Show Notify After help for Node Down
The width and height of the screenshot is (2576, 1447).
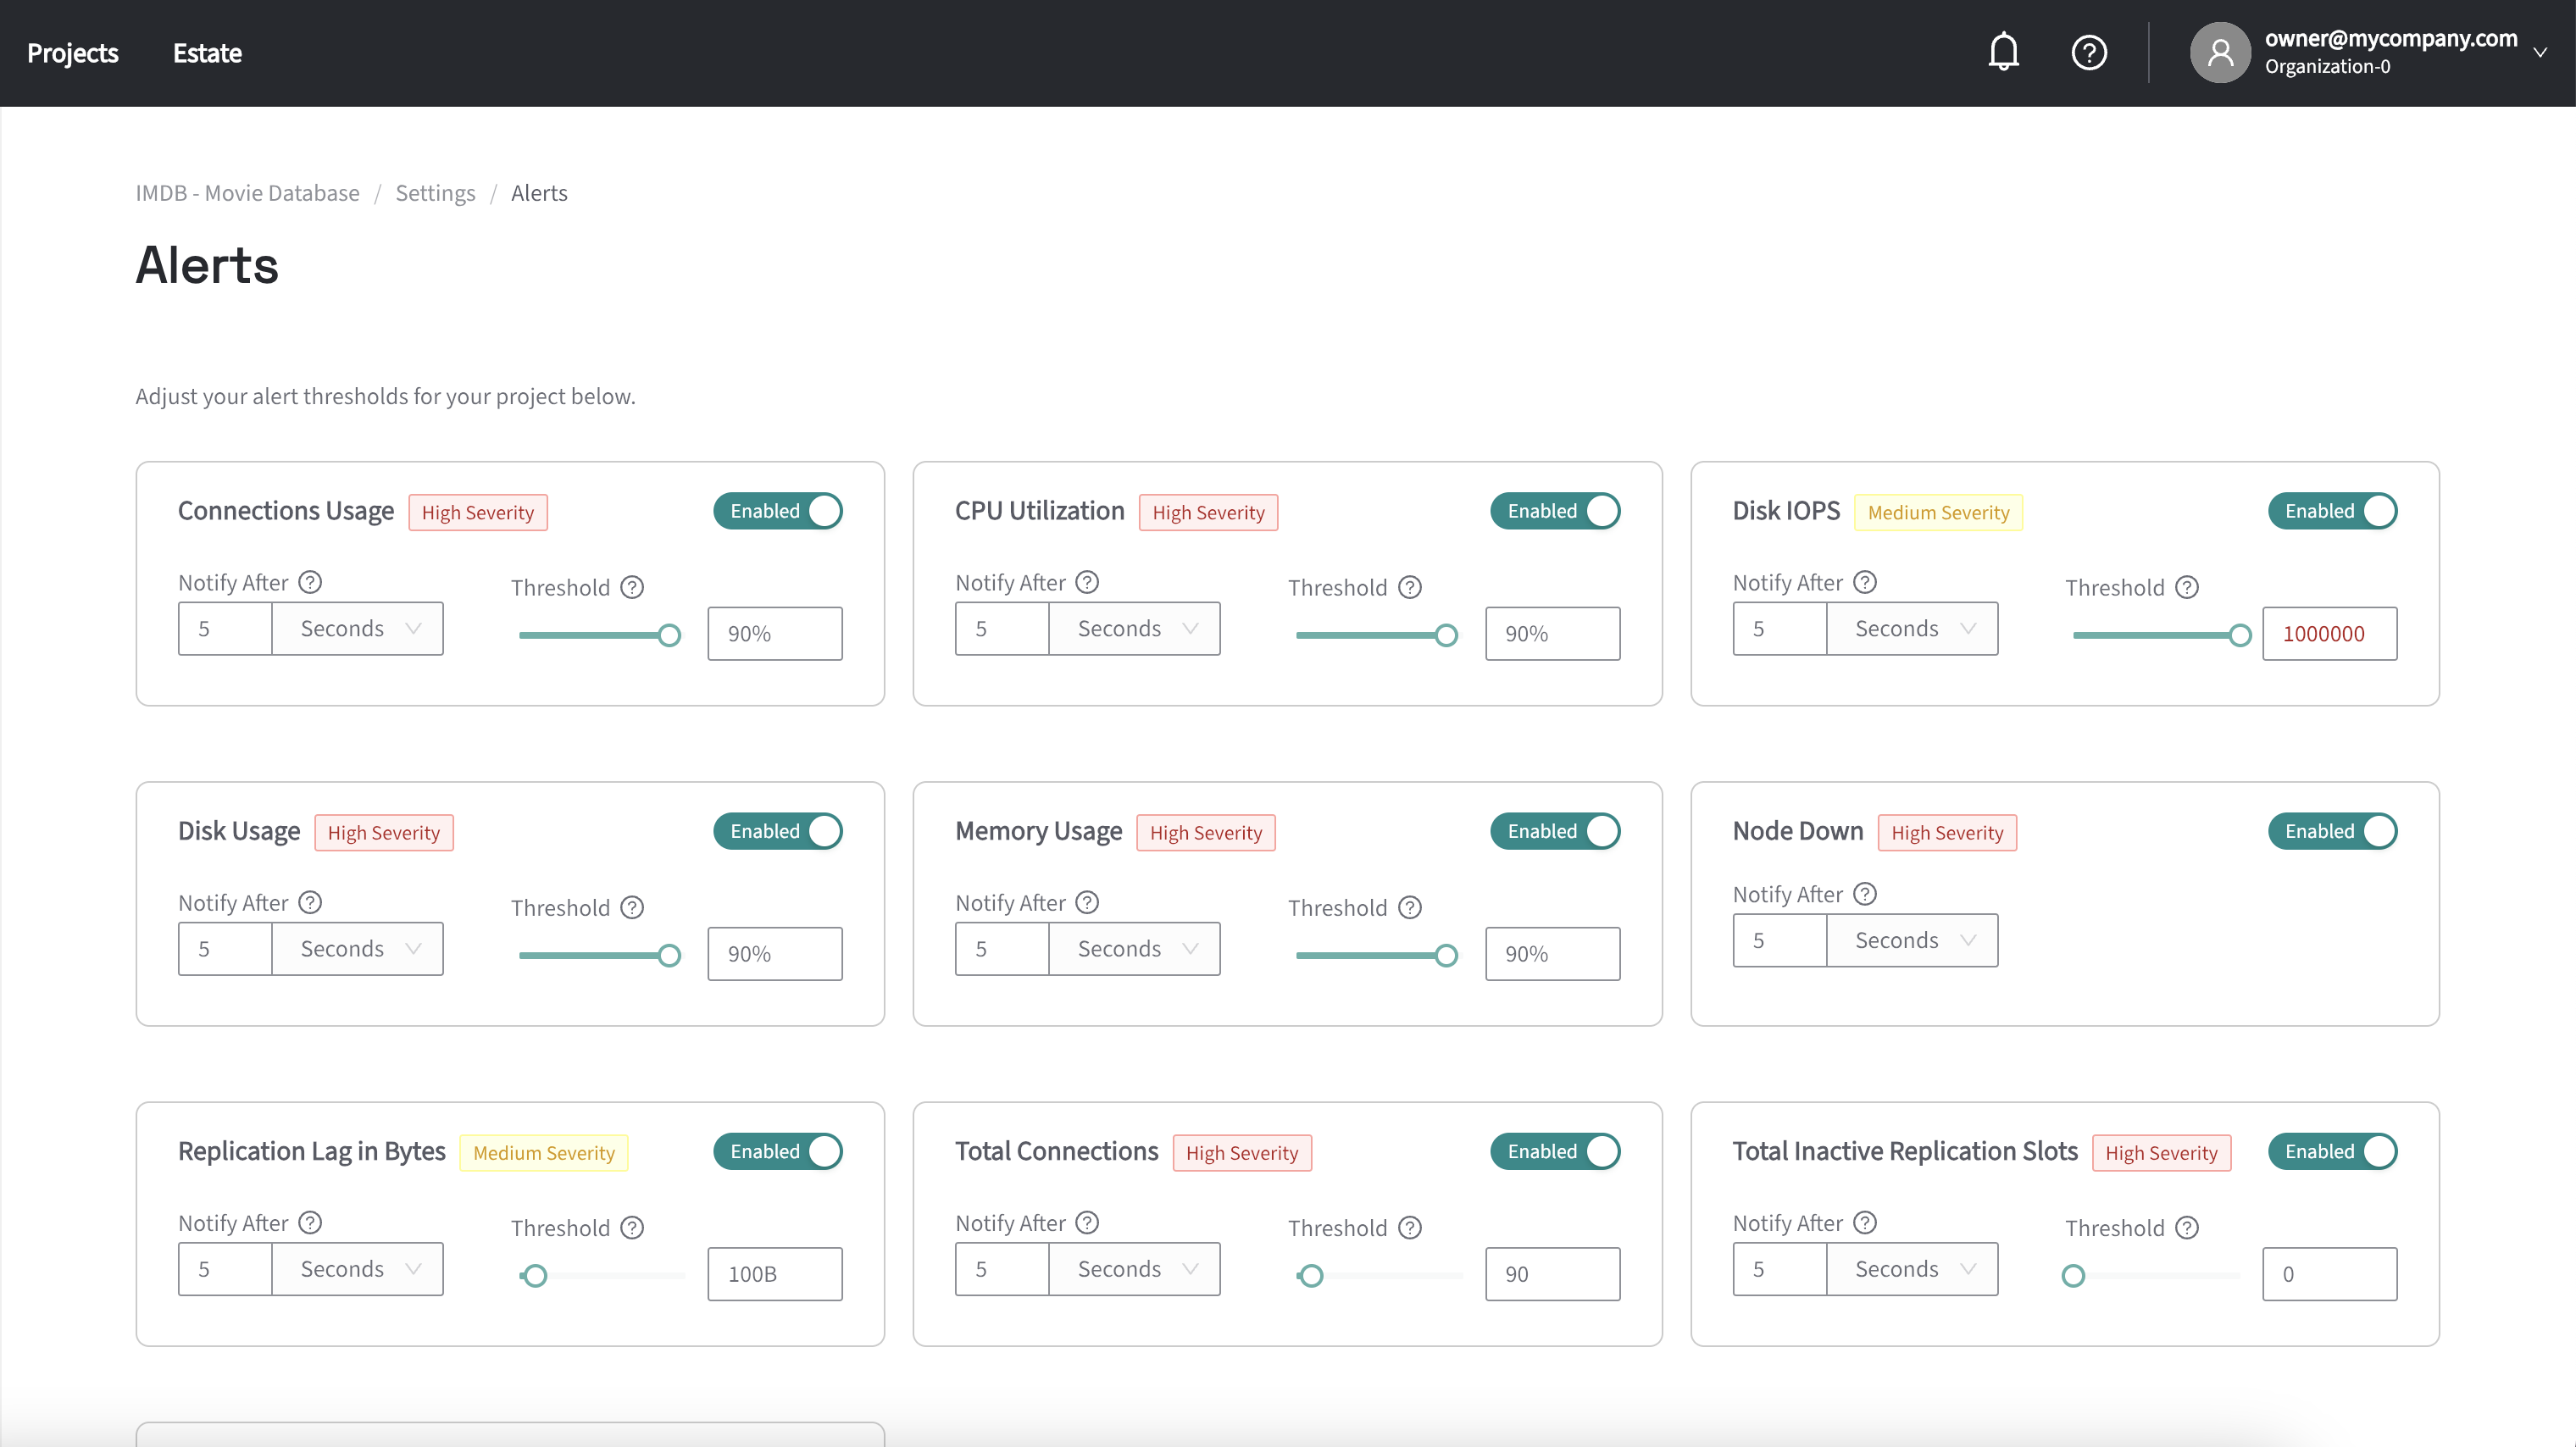click(x=1865, y=894)
